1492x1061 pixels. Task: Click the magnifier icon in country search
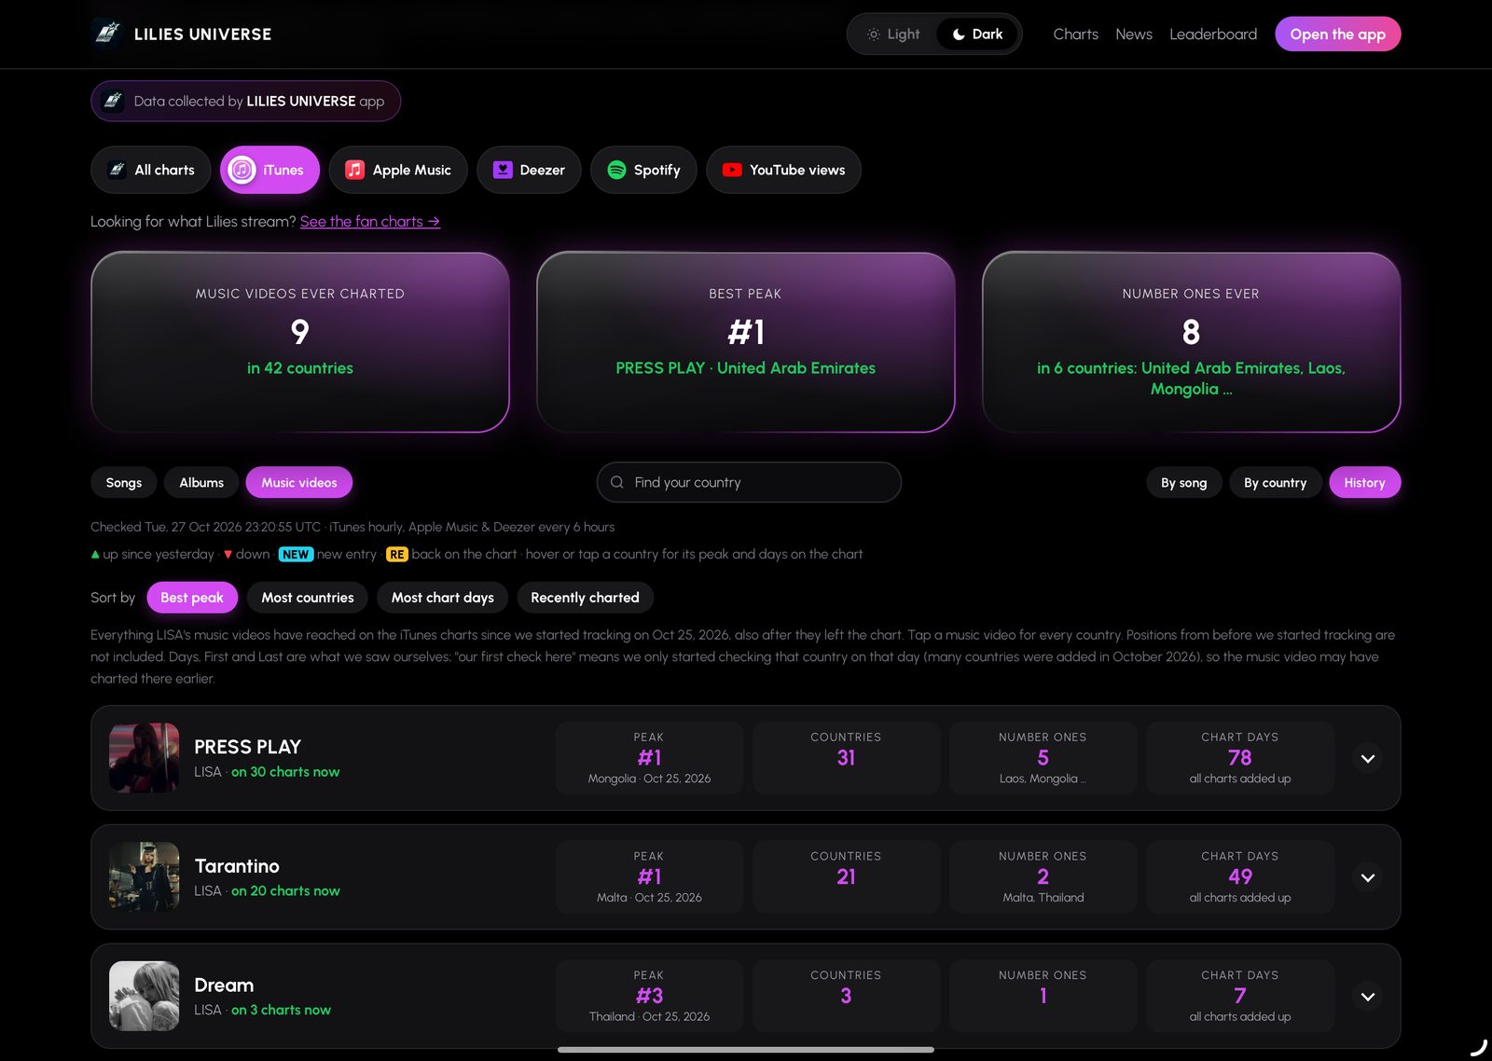pyautogui.click(x=616, y=482)
